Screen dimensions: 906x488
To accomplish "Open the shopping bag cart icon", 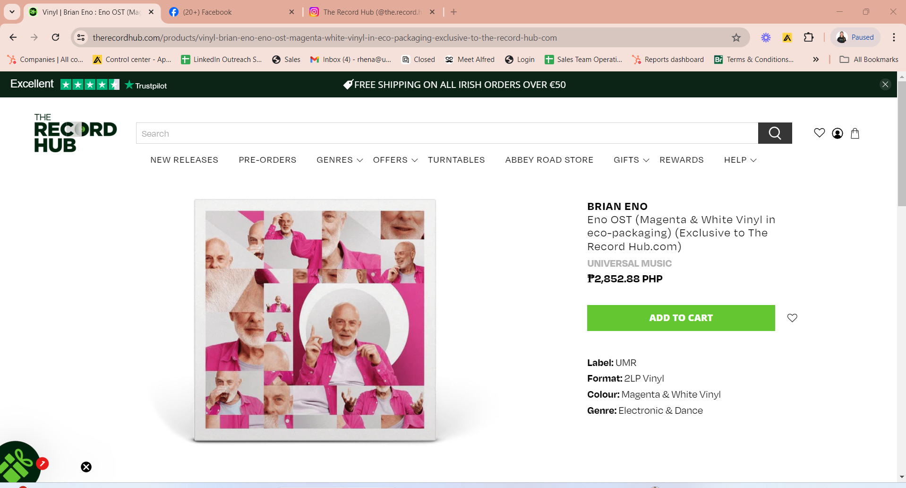I will point(855,133).
